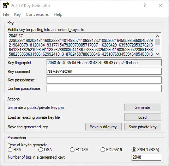Focus the Confirm passphrase field
Viewport: 169px width, 166px height.
[104, 88]
